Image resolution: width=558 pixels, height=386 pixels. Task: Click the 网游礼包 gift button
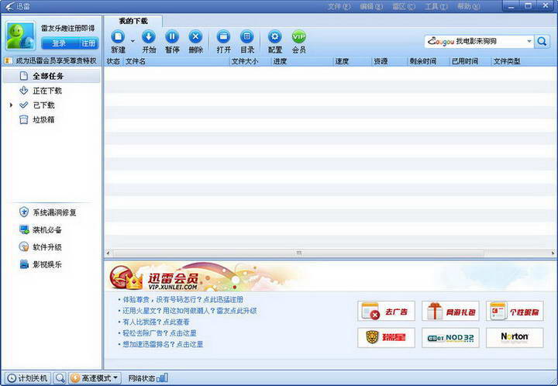(450, 311)
